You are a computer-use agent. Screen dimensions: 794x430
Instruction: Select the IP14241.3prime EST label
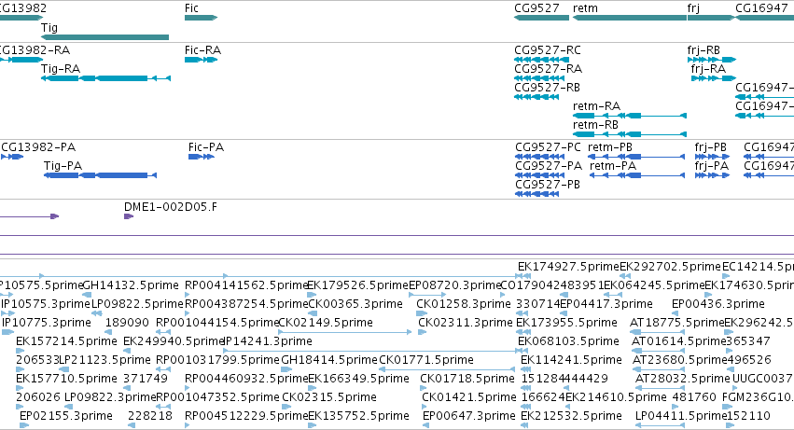point(268,341)
